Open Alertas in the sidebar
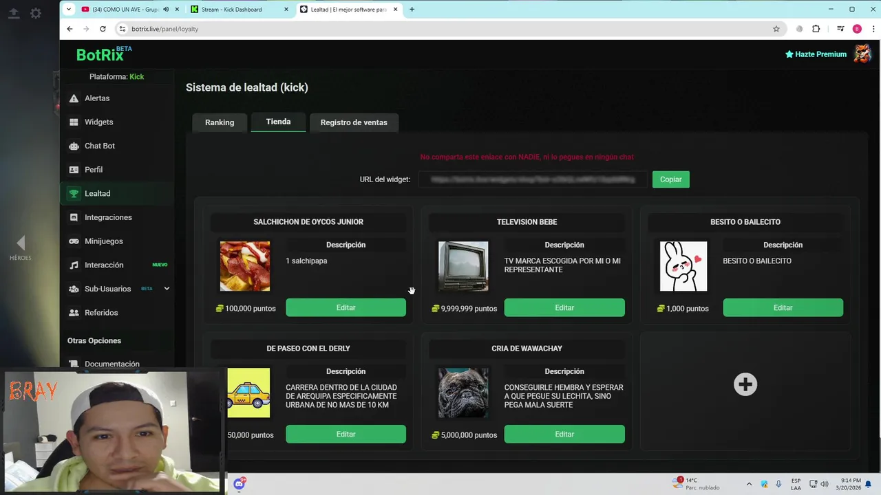The image size is (881, 495). tap(97, 98)
